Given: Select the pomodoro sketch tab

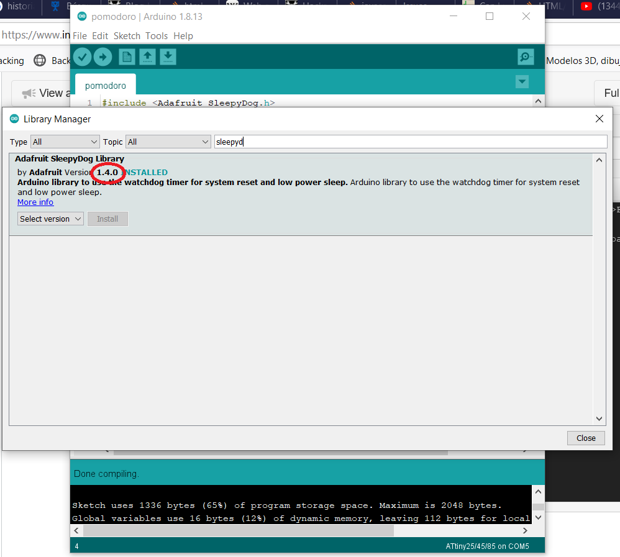Looking at the screenshot, I should coord(106,86).
